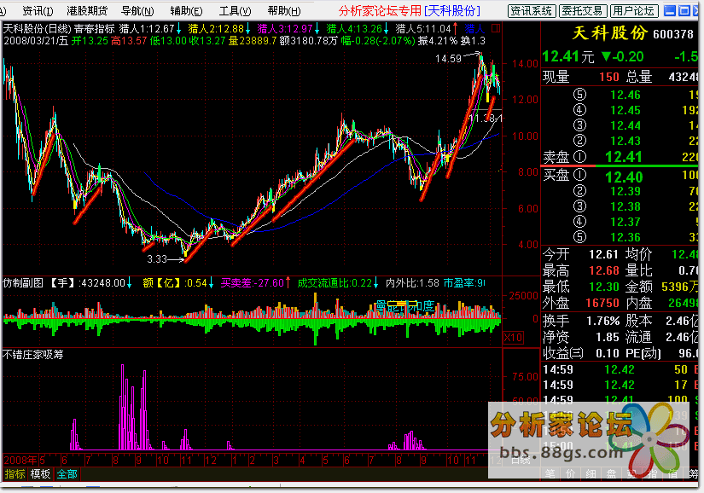Image resolution: width=704 pixels, height=493 pixels.
Task: Click the 净资 1.85 value
Action: pyautogui.click(x=608, y=338)
